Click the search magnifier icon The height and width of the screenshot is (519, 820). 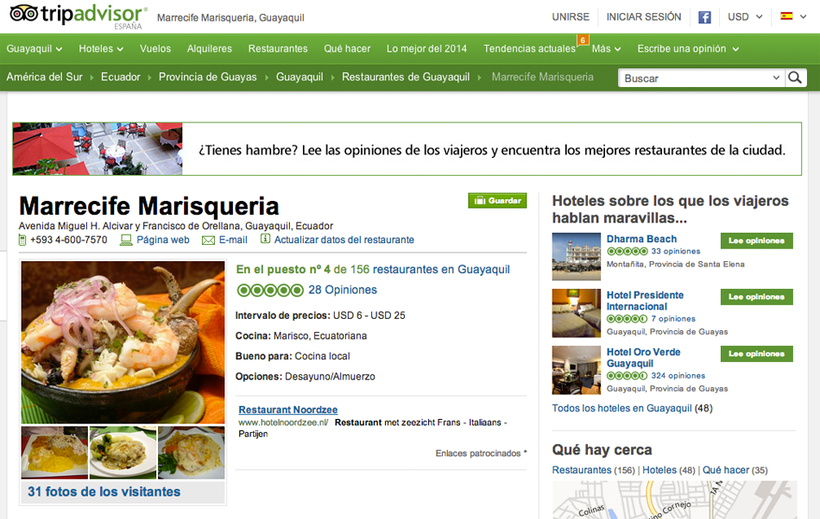tap(795, 78)
